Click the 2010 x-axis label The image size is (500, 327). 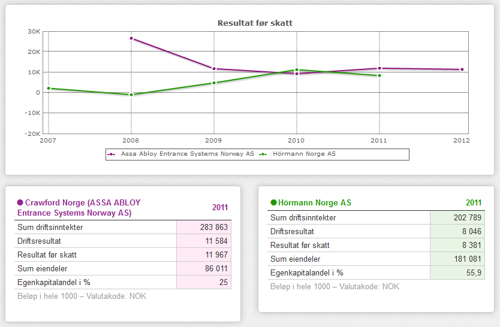(x=296, y=140)
